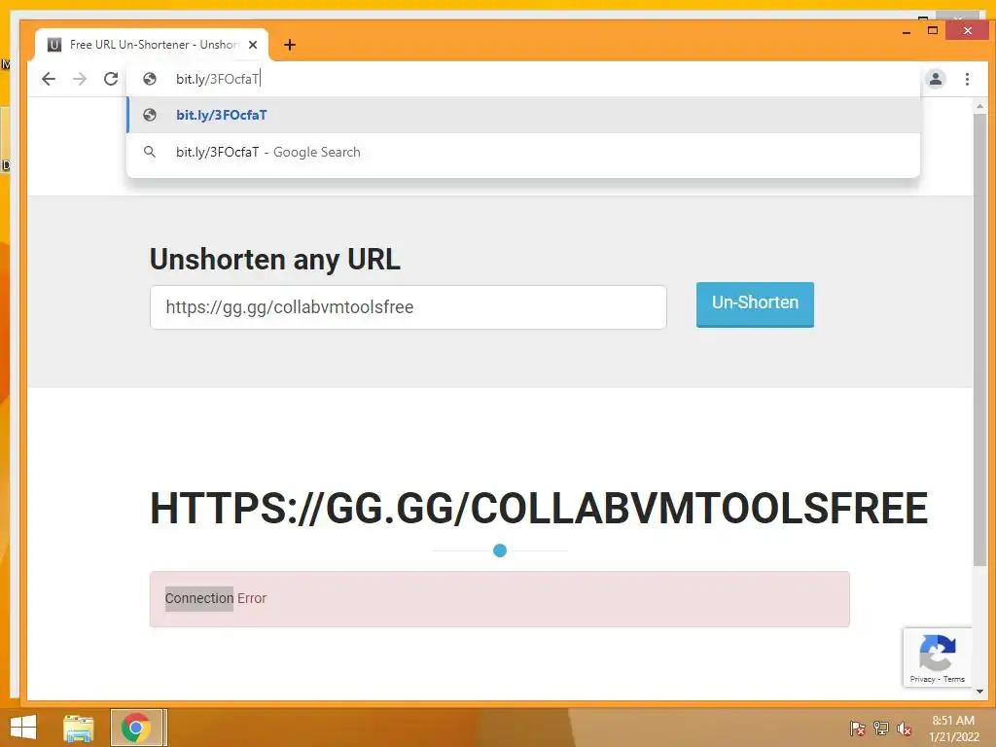Image resolution: width=996 pixels, height=747 pixels.
Task: Open the reCAPTCHA Privacy link
Action: 922,679
